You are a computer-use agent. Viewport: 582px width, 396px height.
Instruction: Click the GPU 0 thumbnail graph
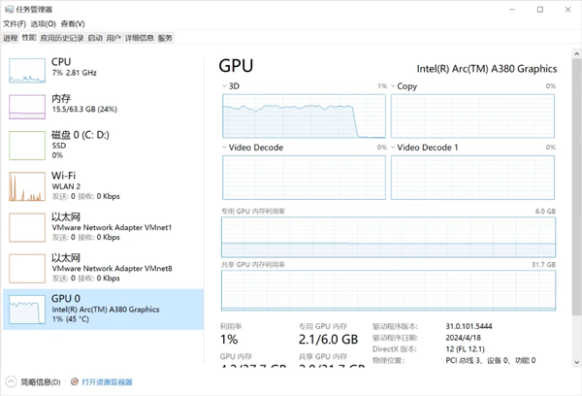27,310
